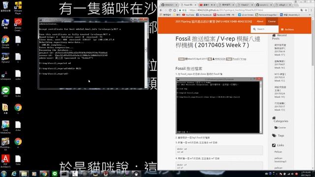315x177 pixels.
Task: Open the Archives link
Action: (x=287, y=29)
